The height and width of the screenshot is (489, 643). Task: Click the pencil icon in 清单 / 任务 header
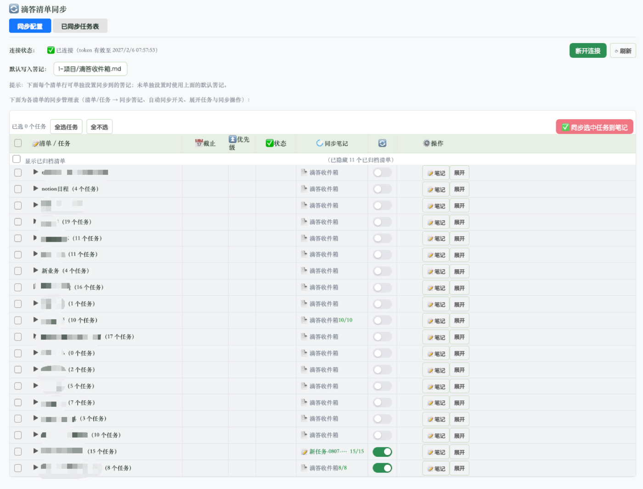(35, 144)
